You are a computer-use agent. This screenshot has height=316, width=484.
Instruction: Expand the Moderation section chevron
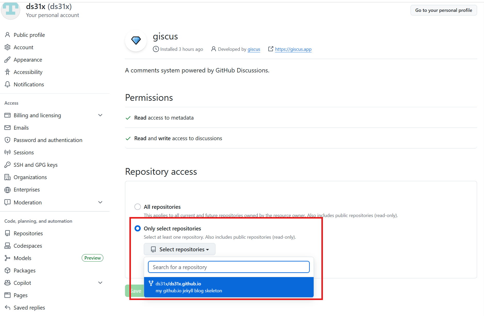click(100, 202)
